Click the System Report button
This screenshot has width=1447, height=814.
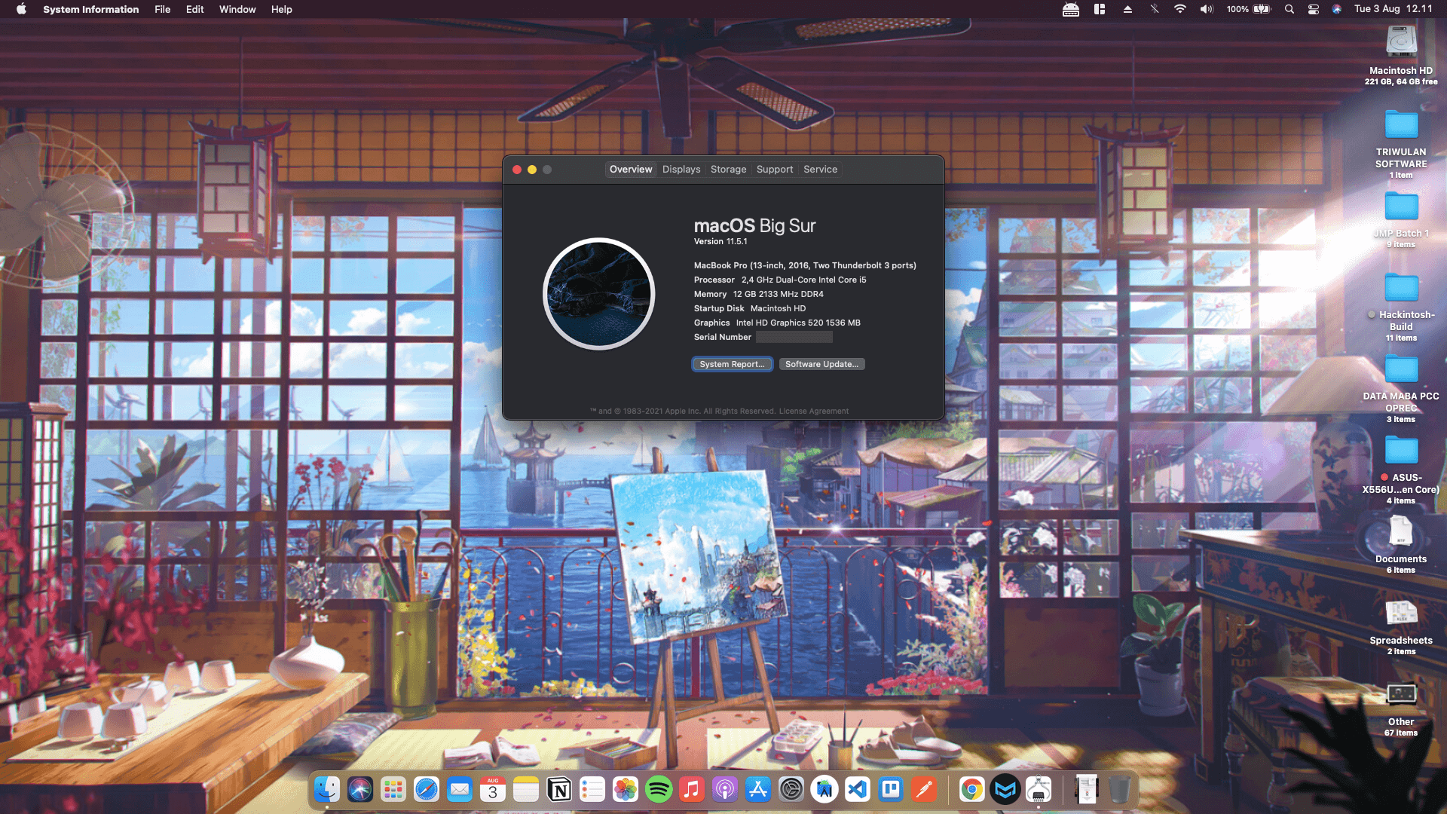(732, 364)
